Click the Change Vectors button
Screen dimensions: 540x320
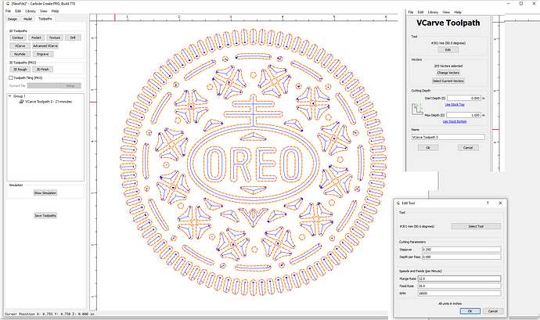click(x=448, y=73)
